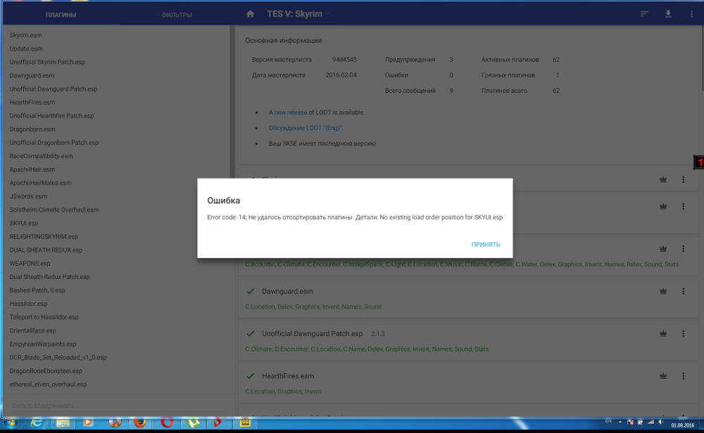Click green checkmark beside Dawnguard.esm
704x433 pixels.
click(251, 291)
